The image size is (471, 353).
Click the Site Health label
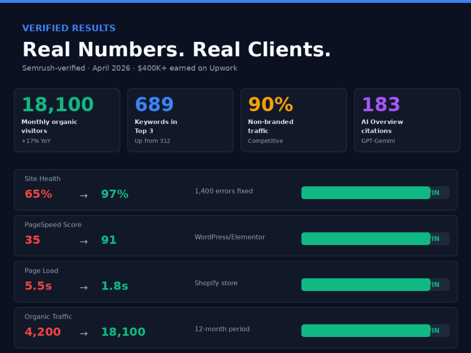pyautogui.click(x=43, y=178)
